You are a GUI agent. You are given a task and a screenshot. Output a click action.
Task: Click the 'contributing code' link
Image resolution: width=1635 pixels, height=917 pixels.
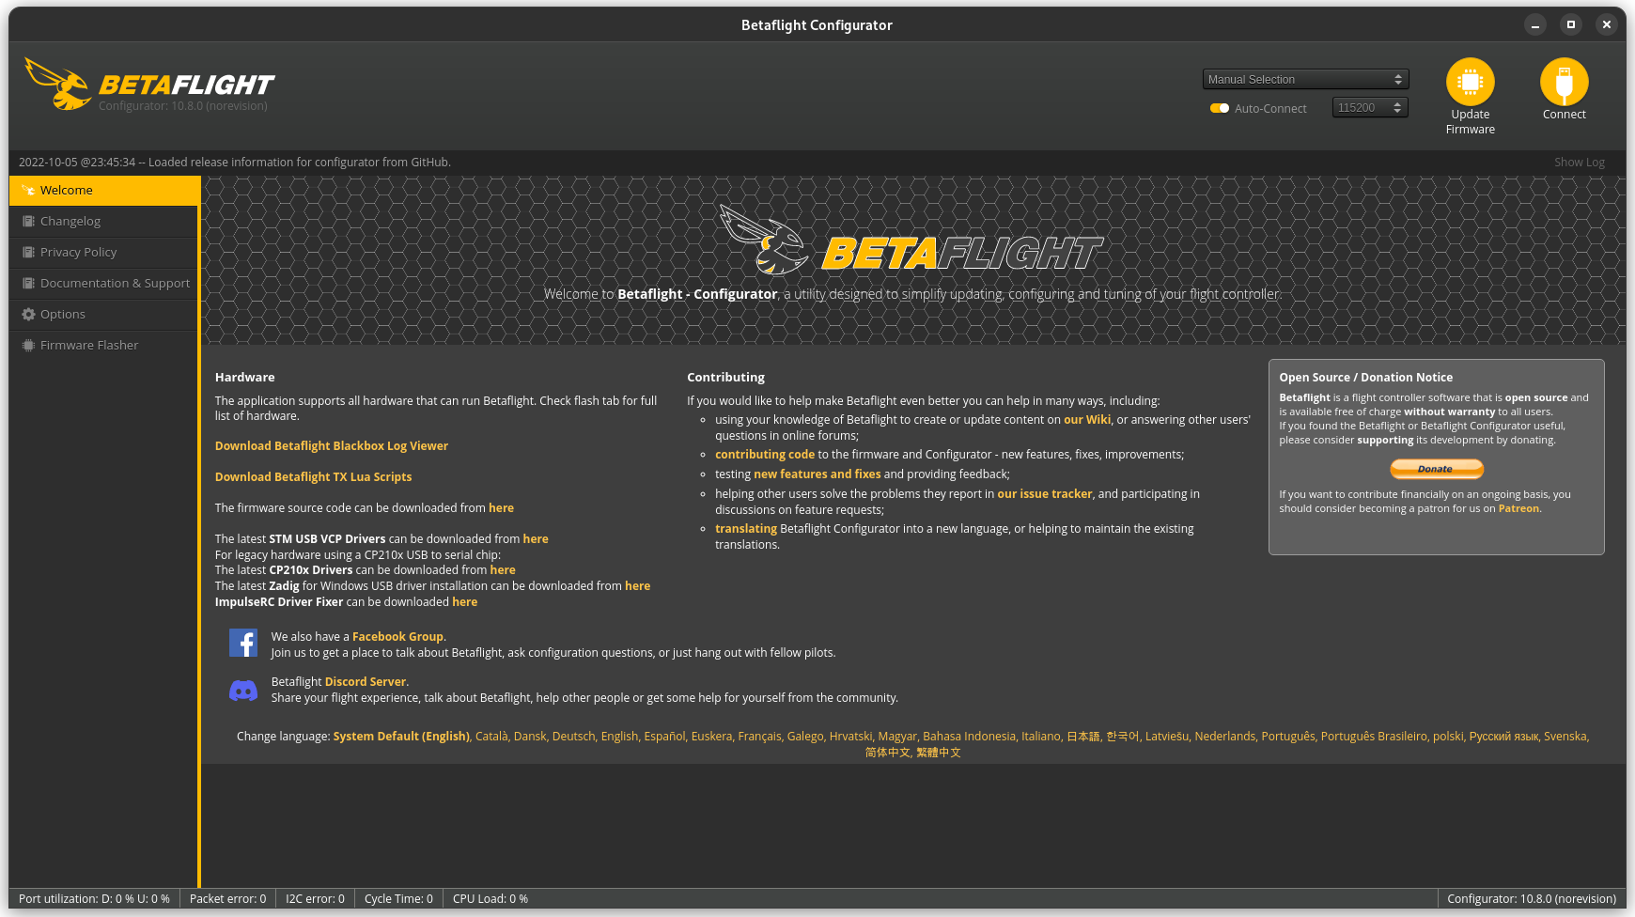coord(765,454)
